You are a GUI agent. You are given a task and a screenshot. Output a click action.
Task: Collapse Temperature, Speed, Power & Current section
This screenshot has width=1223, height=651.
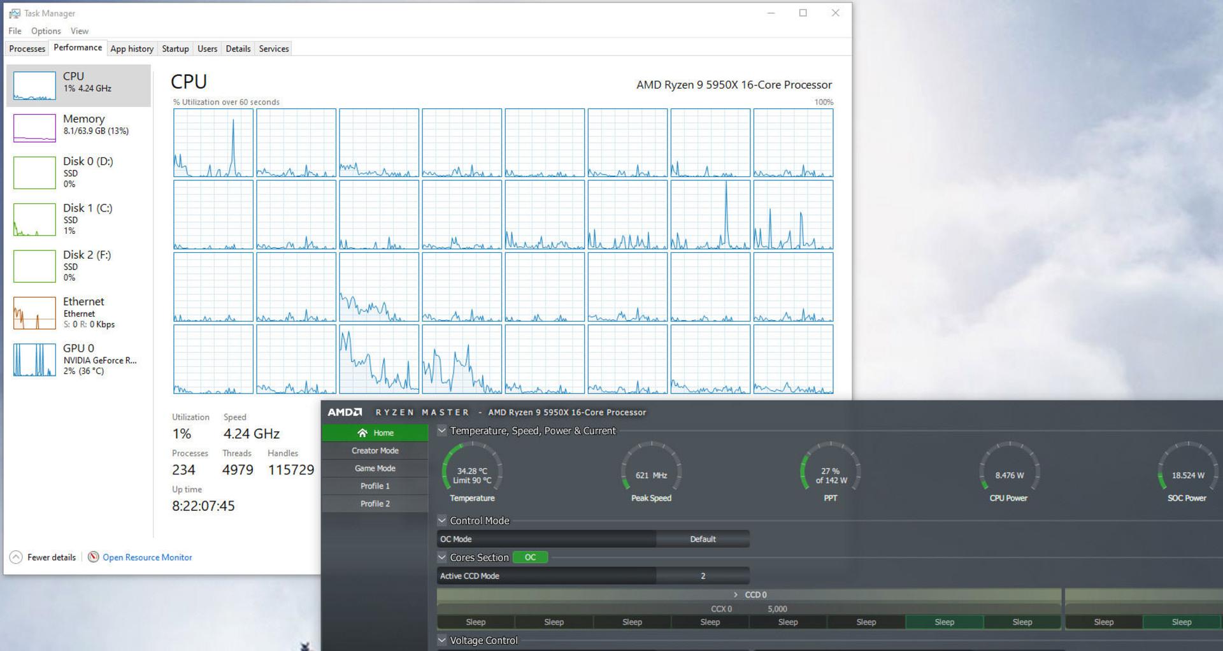[x=442, y=431]
